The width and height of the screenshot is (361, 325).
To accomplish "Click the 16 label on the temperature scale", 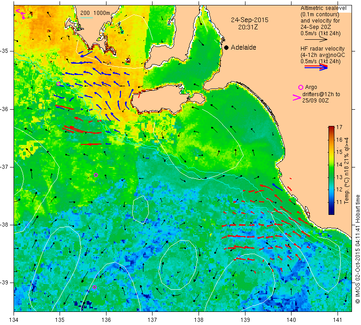I will 339,139.
